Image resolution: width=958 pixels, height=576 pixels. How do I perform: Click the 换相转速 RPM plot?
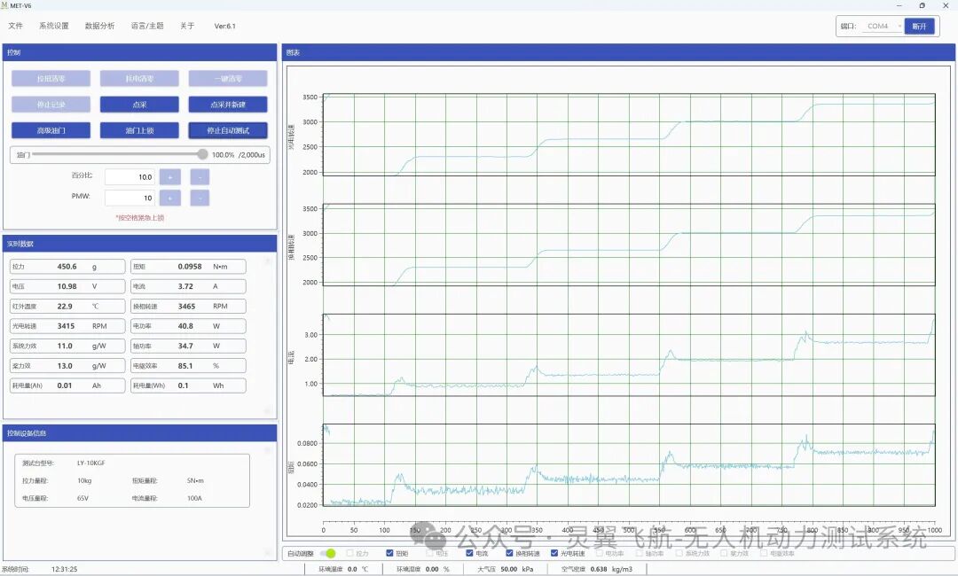tap(629, 244)
